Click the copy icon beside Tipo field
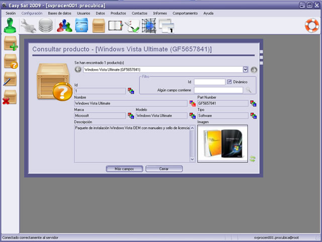 [x=254, y=115]
